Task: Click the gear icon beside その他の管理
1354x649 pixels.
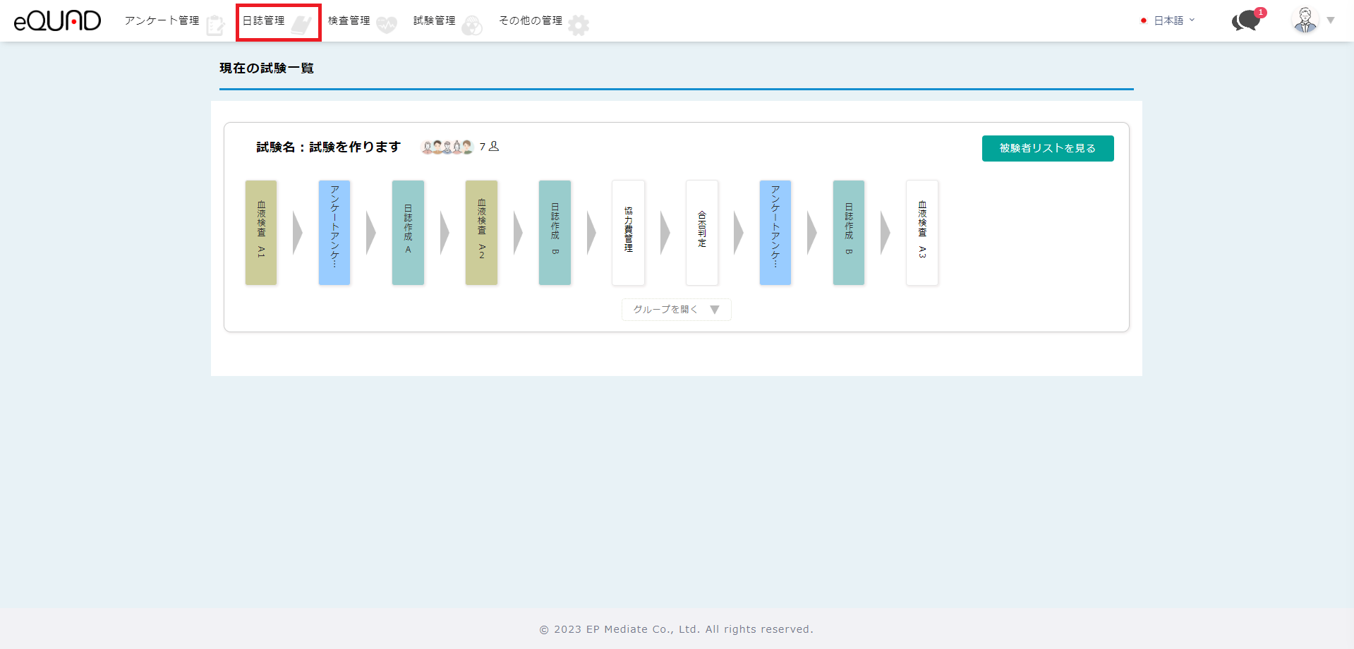Action: (x=579, y=25)
